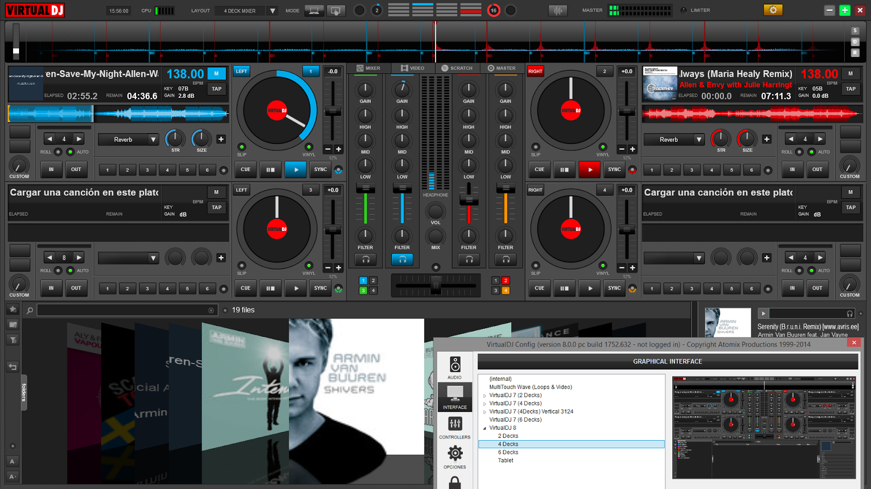871x489 pixels.
Task: Enable headphone cue on the left mixer channel
Action: [365, 259]
